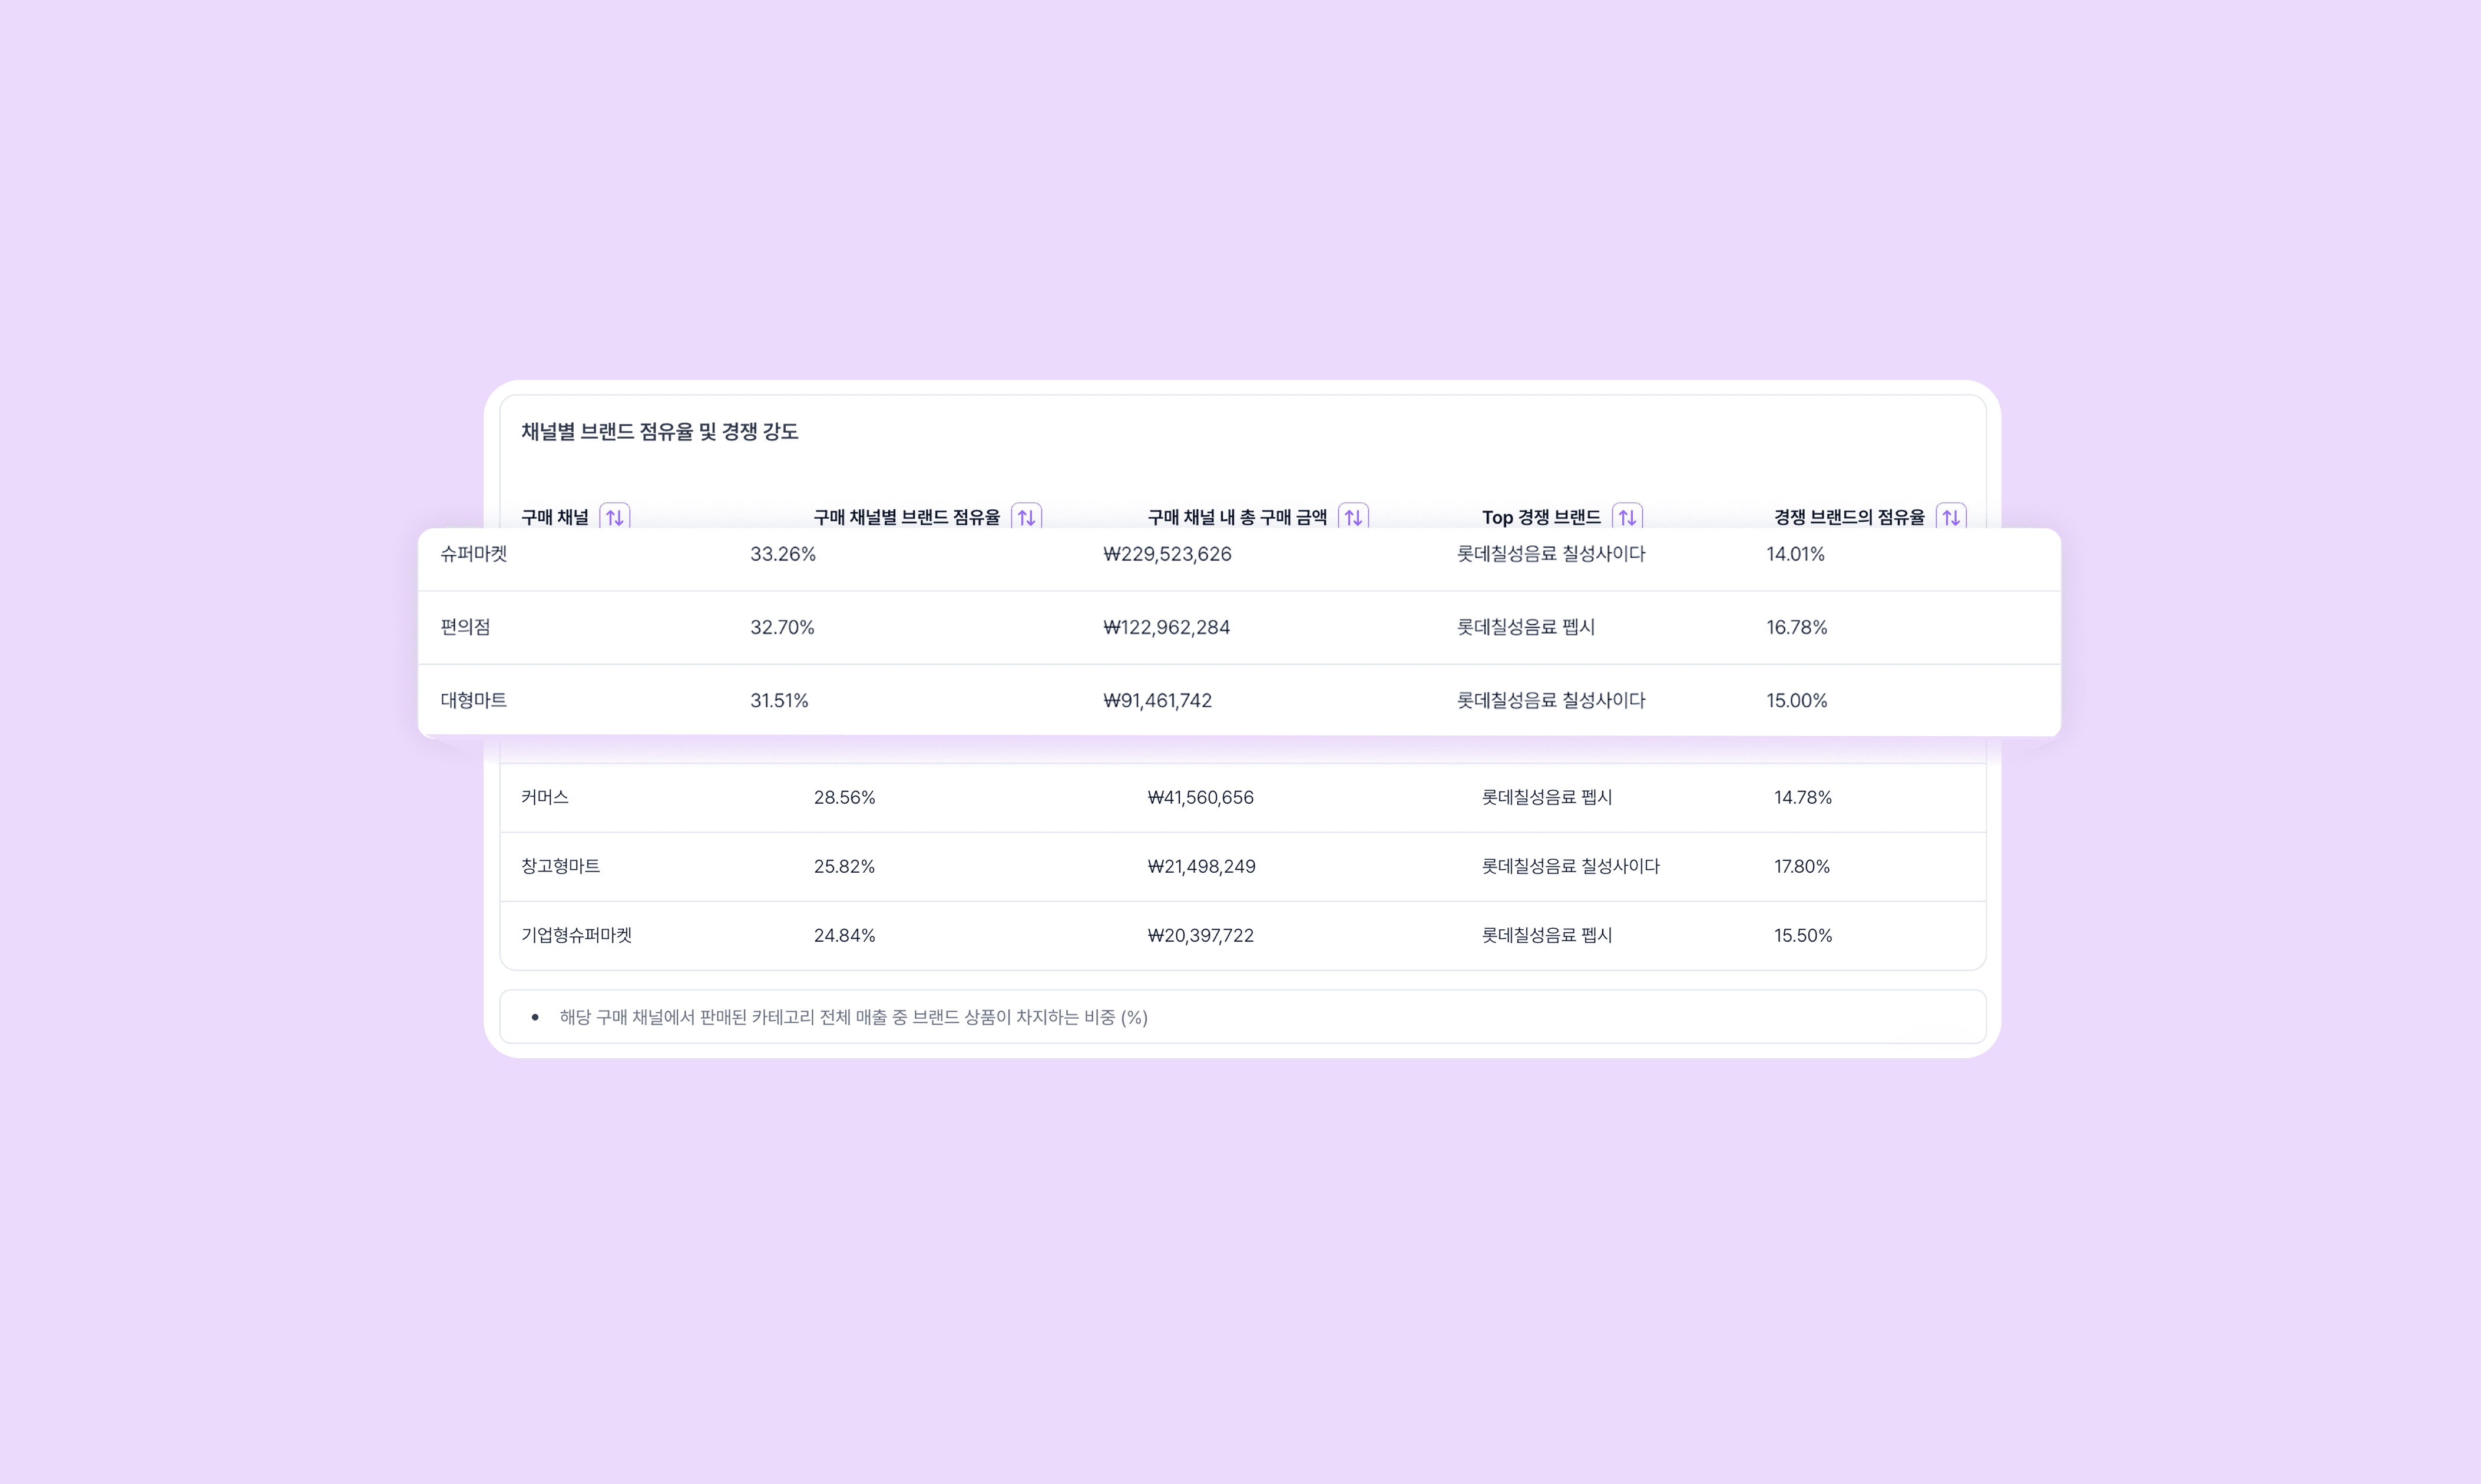Click the up-down arrow beside 구매 채널
This screenshot has width=2481, height=1484.
615,517
